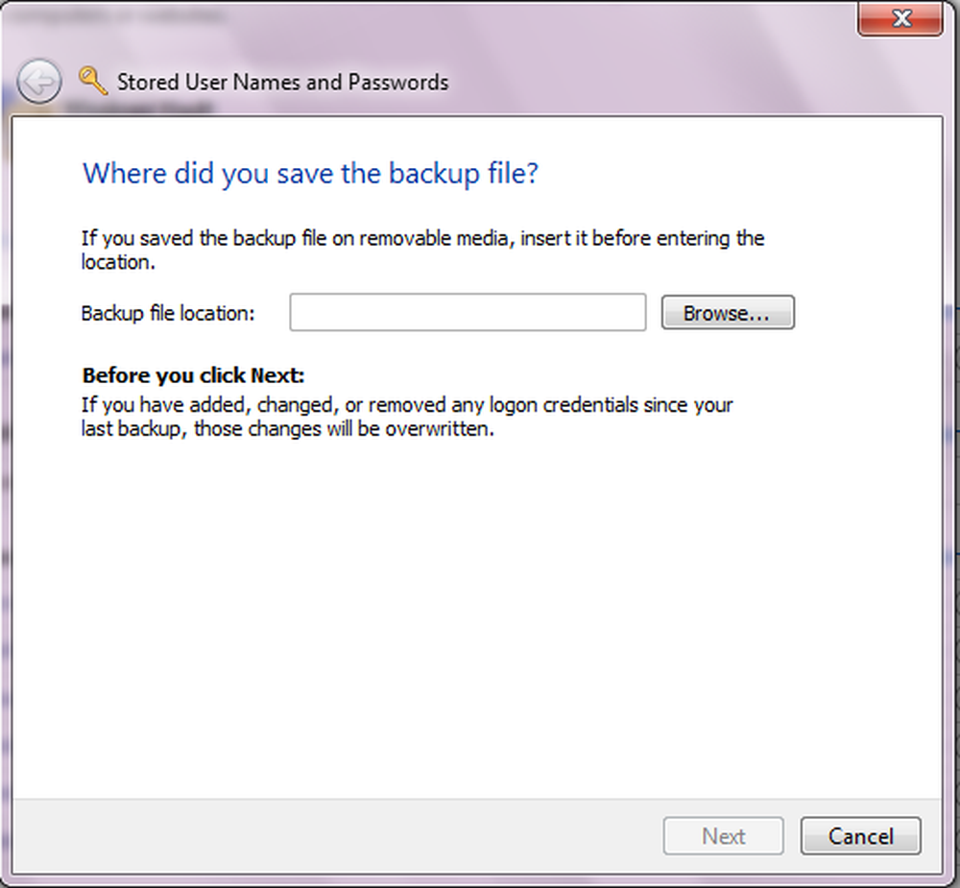This screenshot has height=888, width=960.
Task: Click the "Where did you save the backup file?" heading
Action: 310,174
